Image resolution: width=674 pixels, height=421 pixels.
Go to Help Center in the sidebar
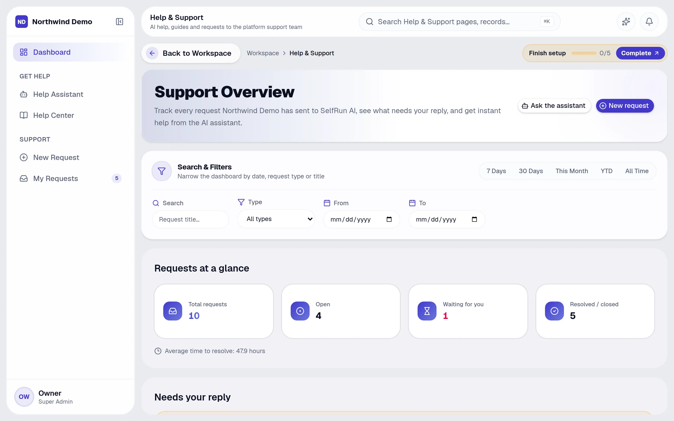(x=71, y=115)
